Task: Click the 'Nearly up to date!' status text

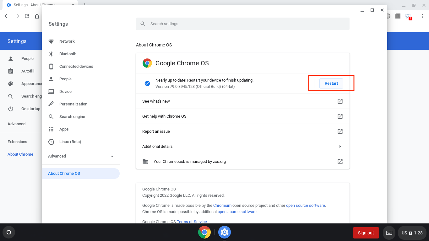Action: coord(204,80)
